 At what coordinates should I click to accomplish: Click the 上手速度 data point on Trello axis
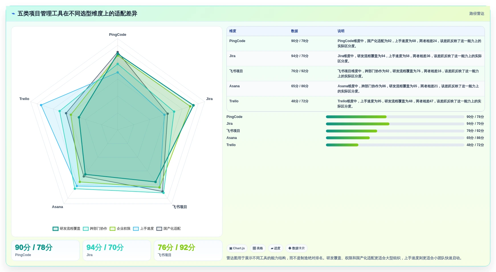click(x=41, y=105)
